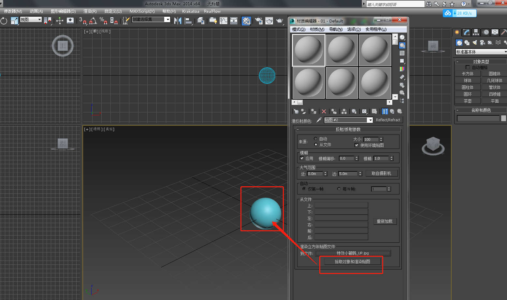
Task: Open Rendered Frame Window icon
Action: click(x=269, y=21)
